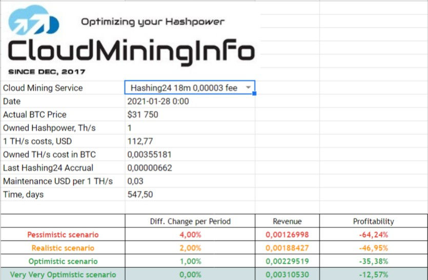Select the realistic revenue 0,00188427
Viewport: 428px width, 280px height.
[x=287, y=248]
